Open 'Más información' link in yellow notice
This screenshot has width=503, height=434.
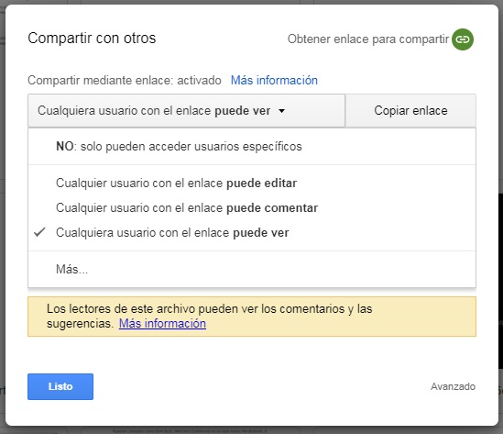[x=162, y=324]
